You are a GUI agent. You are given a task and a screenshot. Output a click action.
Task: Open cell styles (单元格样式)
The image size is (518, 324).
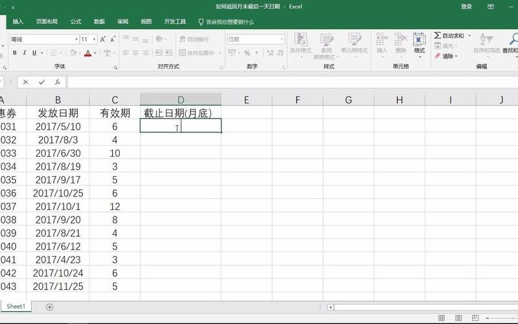pyautogui.click(x=354, y=45)
